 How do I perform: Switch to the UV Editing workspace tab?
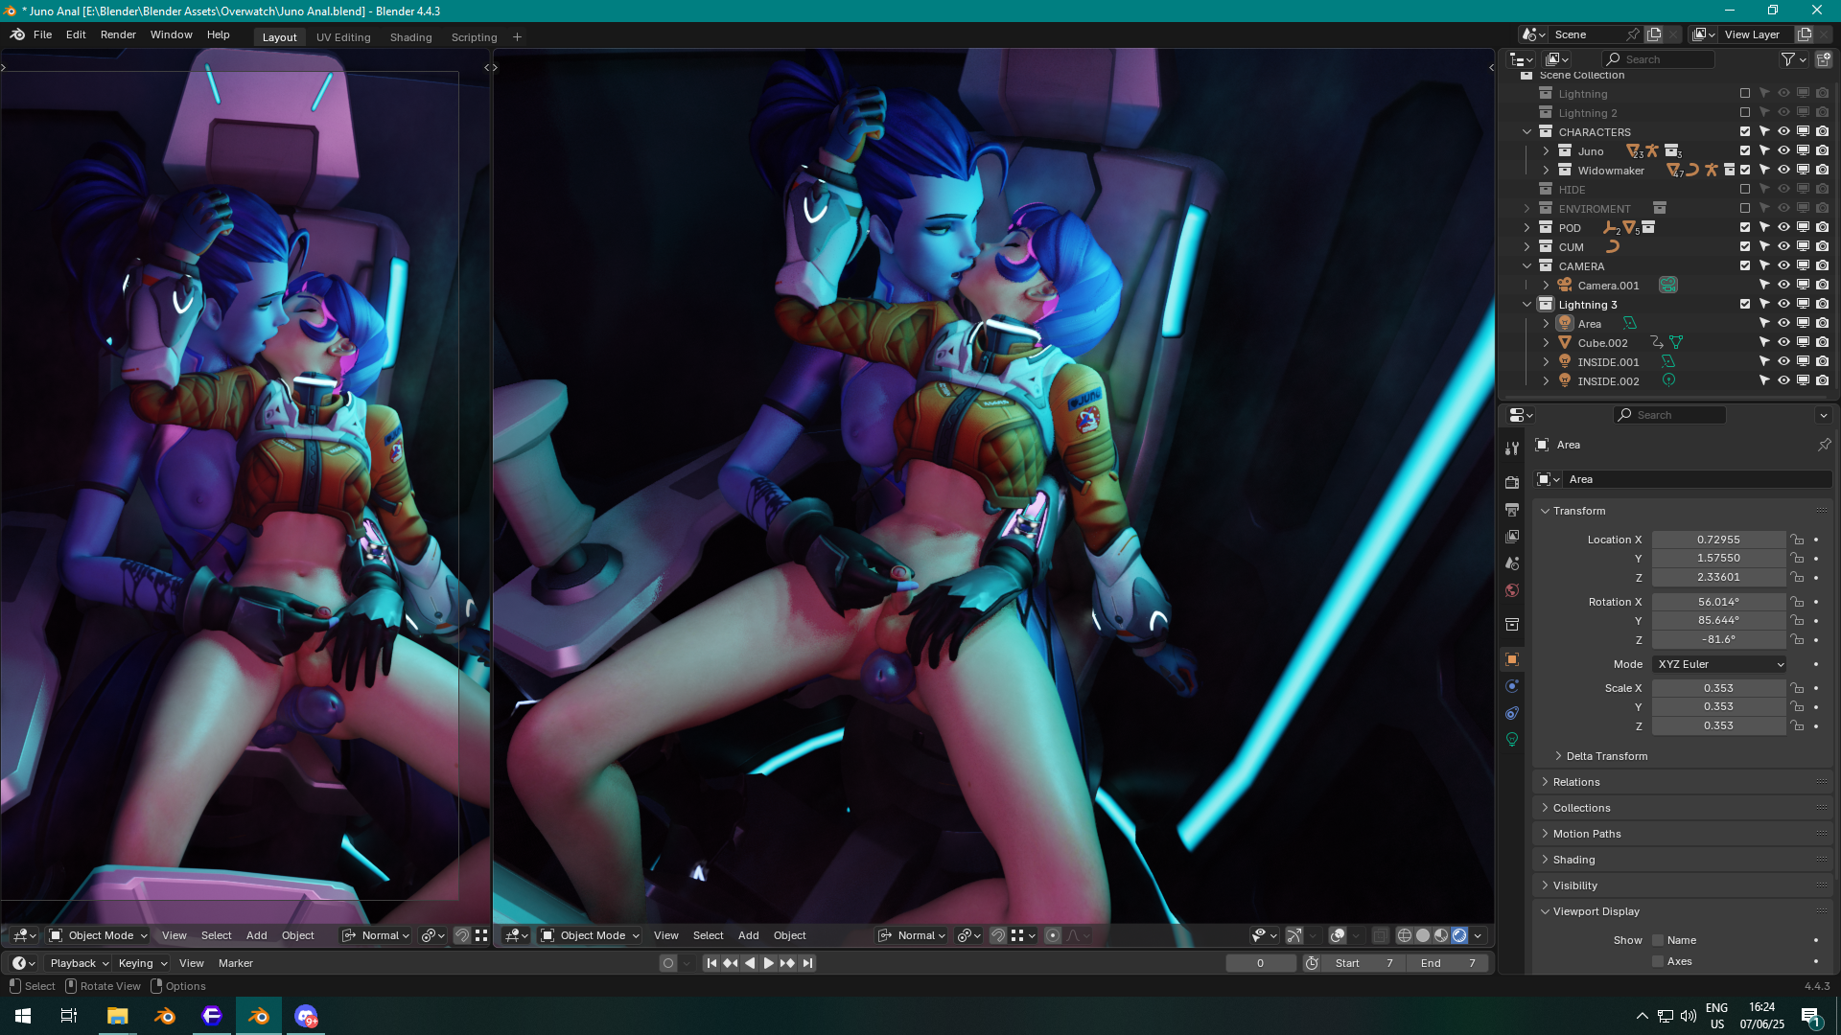pos(343,37)
